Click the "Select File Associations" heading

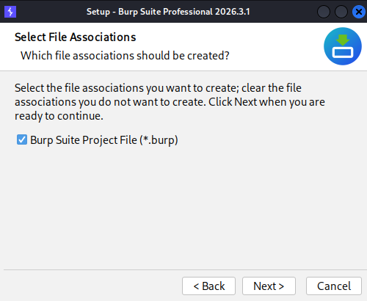tap(75, 37)
